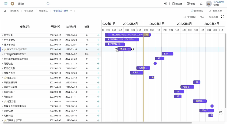Click 新建视图 to create a view

tap(197, 11)
